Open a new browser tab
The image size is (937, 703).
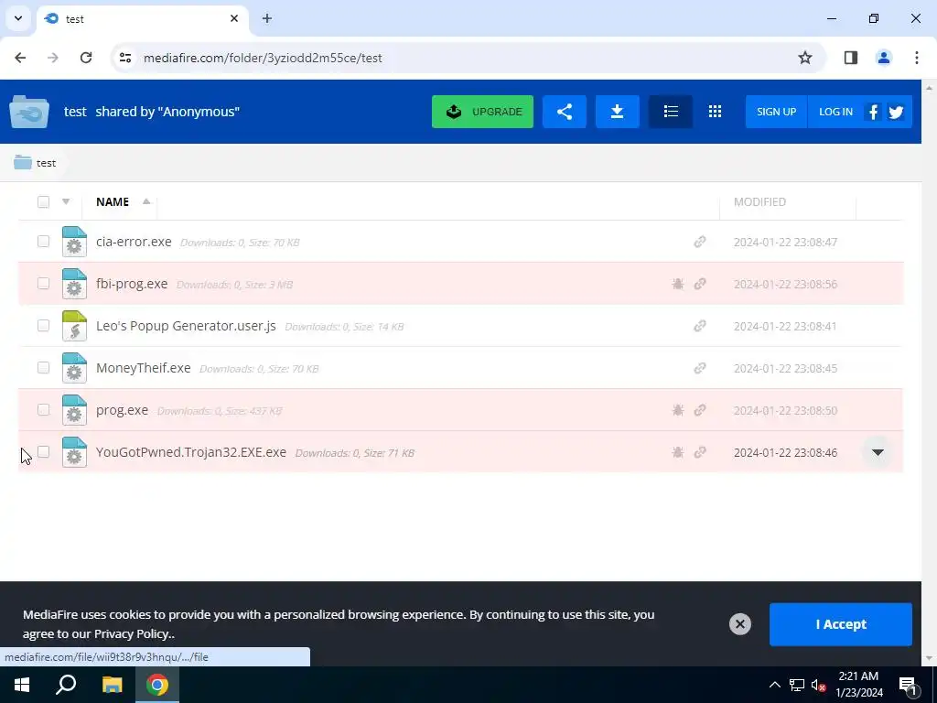click(x=267, y=18)
